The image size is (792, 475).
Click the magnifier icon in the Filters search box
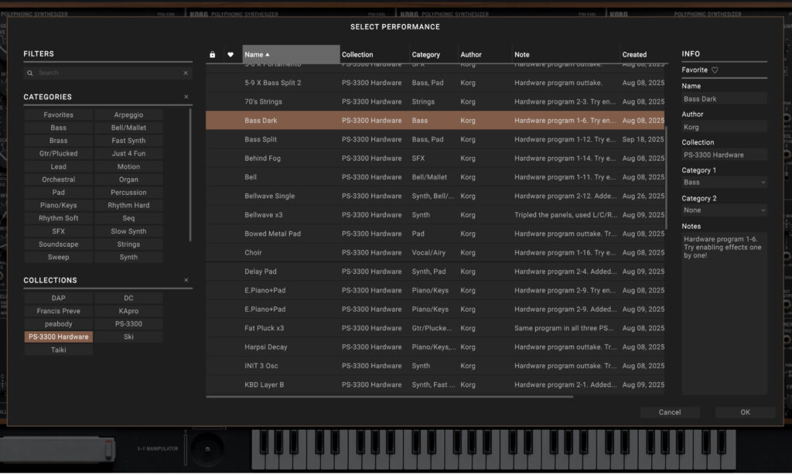pos(30,71)
